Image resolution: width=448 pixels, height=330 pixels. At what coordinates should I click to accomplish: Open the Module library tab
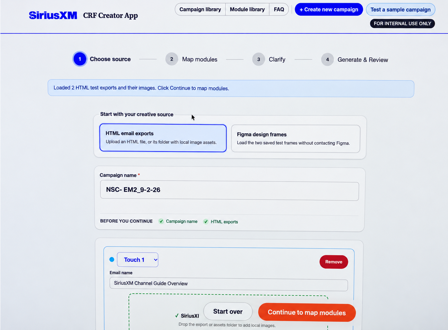pyautogui.click(x=247, y=10)
